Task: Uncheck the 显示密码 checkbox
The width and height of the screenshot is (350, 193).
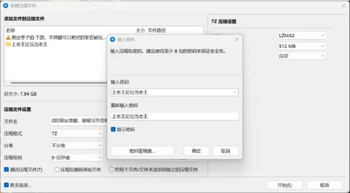Action: tap(113, 130)
